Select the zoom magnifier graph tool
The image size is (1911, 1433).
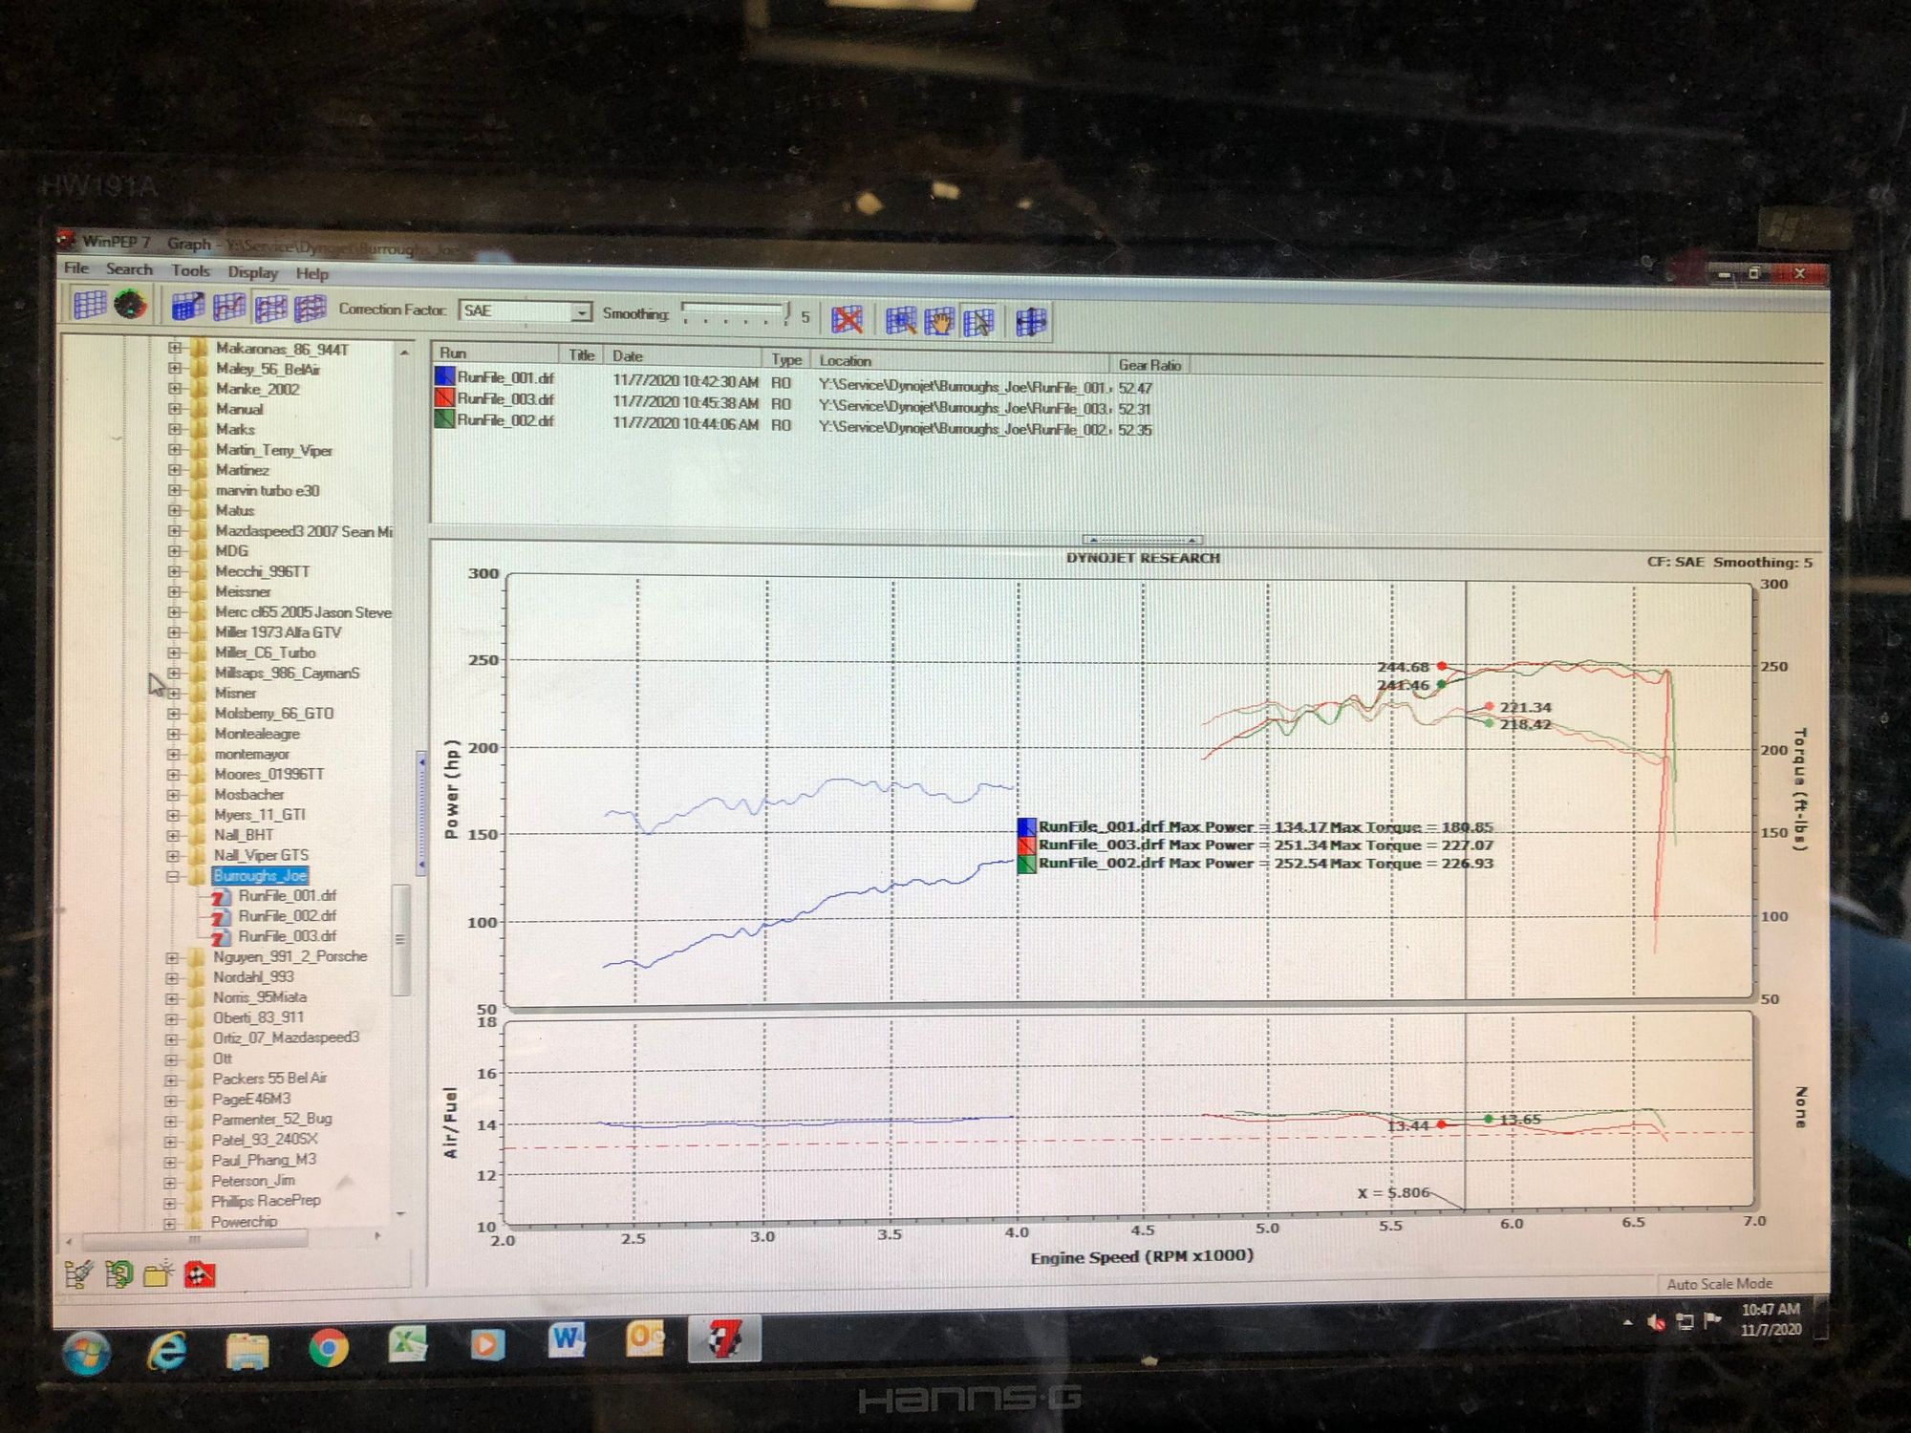[900, 321]
